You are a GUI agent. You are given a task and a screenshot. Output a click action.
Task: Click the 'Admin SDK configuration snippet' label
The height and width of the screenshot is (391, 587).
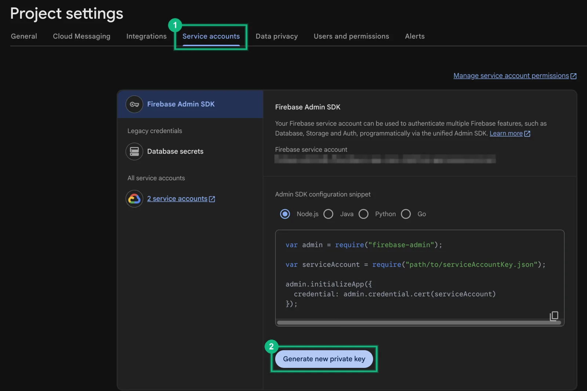click(x=323, y=194)
